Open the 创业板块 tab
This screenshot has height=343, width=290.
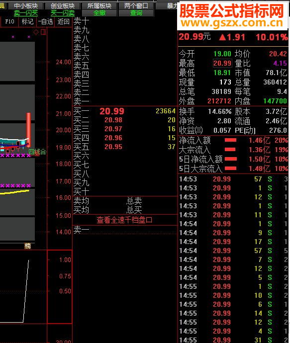(x=63, y=6)
